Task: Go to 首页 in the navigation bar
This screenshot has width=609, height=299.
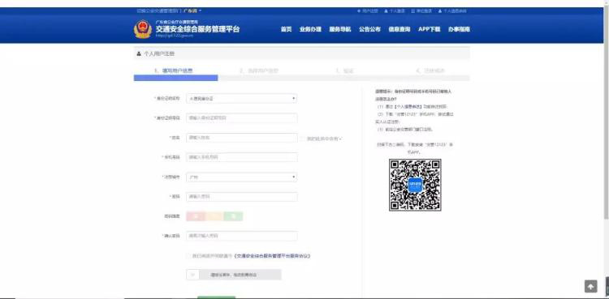Action: 287,29
